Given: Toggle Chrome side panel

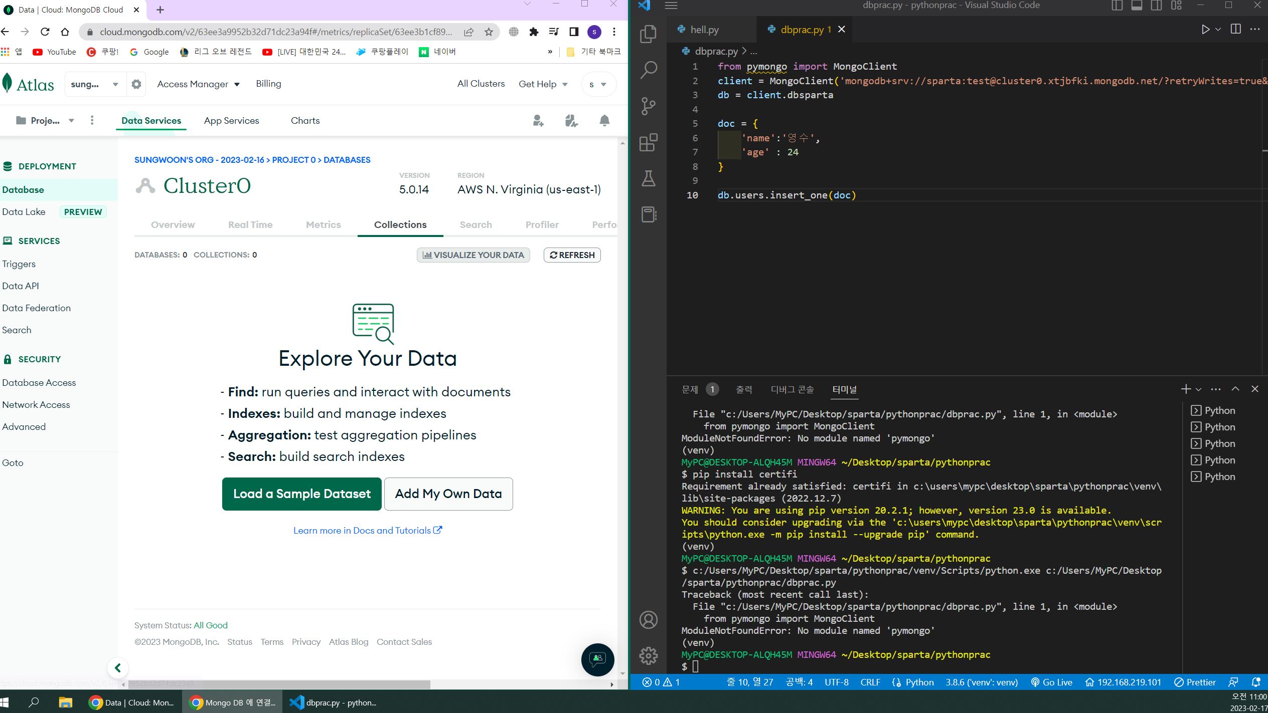Looking at the screenshot, I should (x=574, y=32).
